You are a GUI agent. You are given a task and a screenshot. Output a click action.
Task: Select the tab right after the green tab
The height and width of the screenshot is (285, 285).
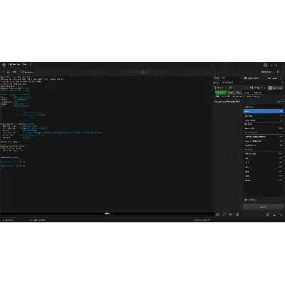(230, 93)
